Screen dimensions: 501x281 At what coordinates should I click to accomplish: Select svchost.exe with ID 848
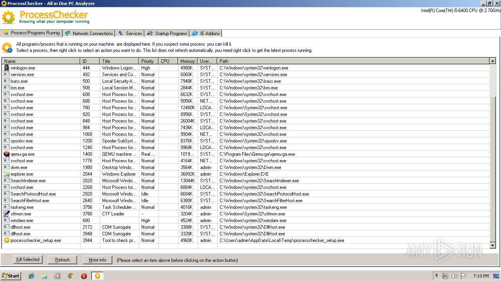(x=246, y=121)
